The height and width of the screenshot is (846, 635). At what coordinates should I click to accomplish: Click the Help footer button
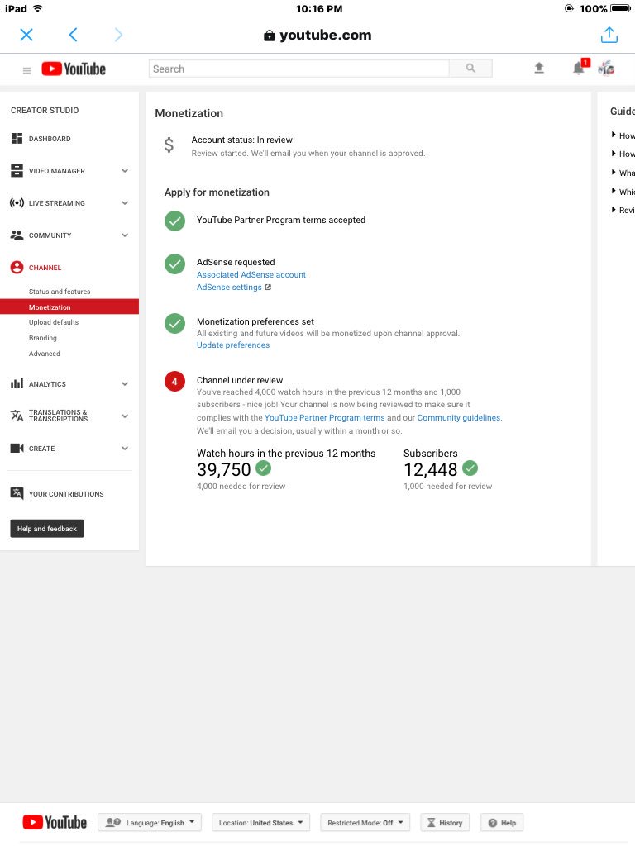[x=502, y=823]
